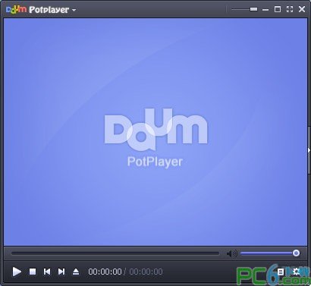The height and width of the screenshot is (286, 311).
Task: Click the dropdown arrow beside PotPlayer title
Action: [74, 10]
